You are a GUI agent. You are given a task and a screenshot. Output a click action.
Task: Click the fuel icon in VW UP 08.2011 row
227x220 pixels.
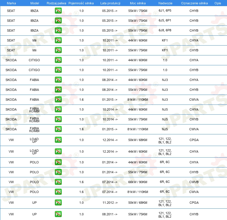(x=58, y=214)
